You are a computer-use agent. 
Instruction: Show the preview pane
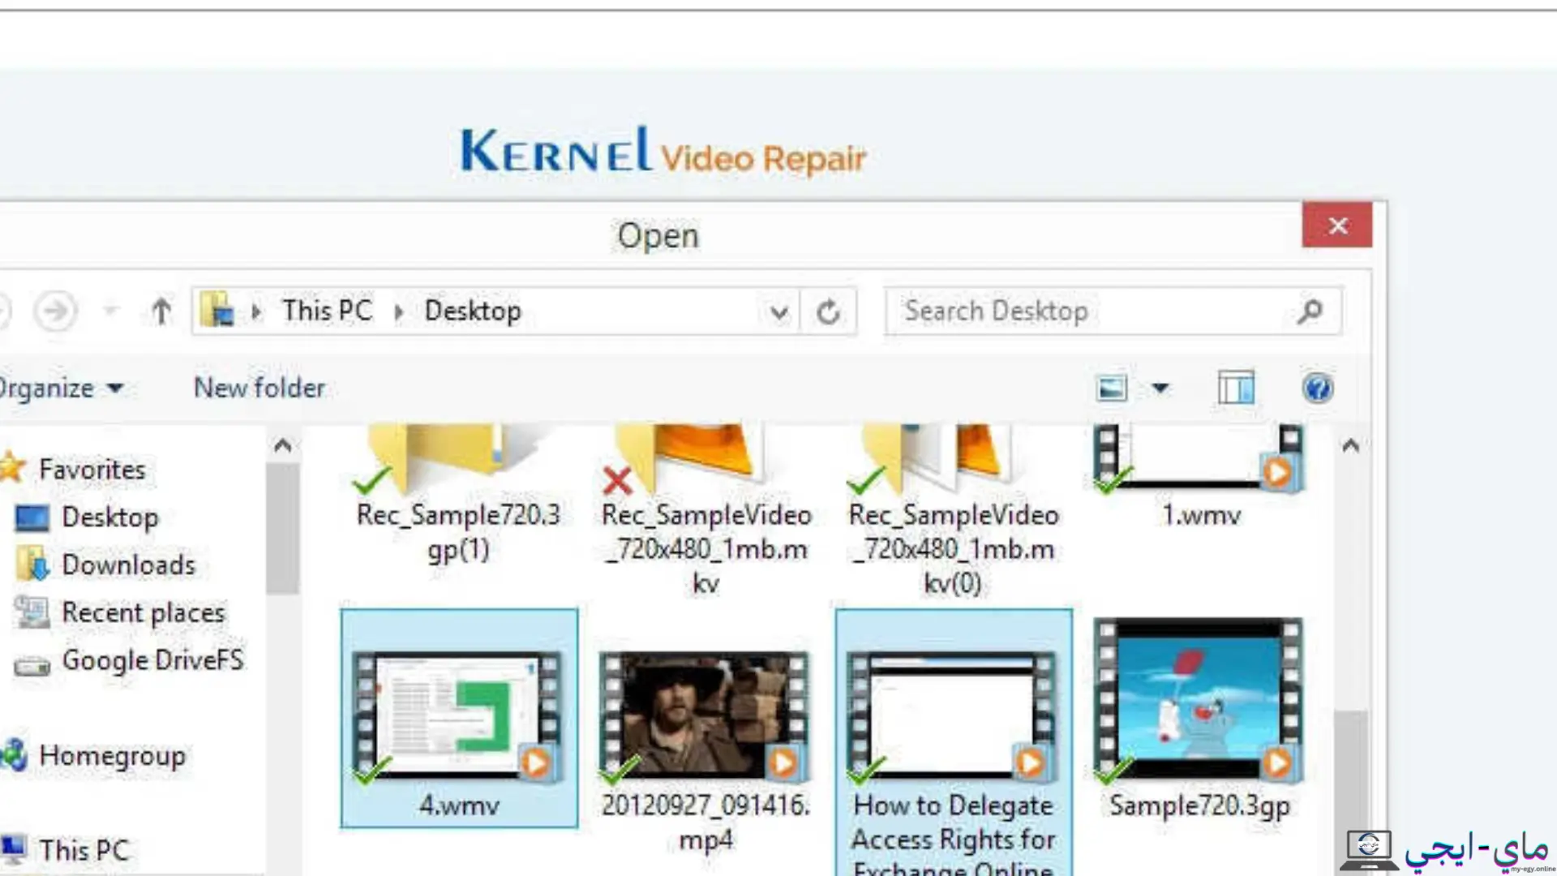[x=1236, y=389]
